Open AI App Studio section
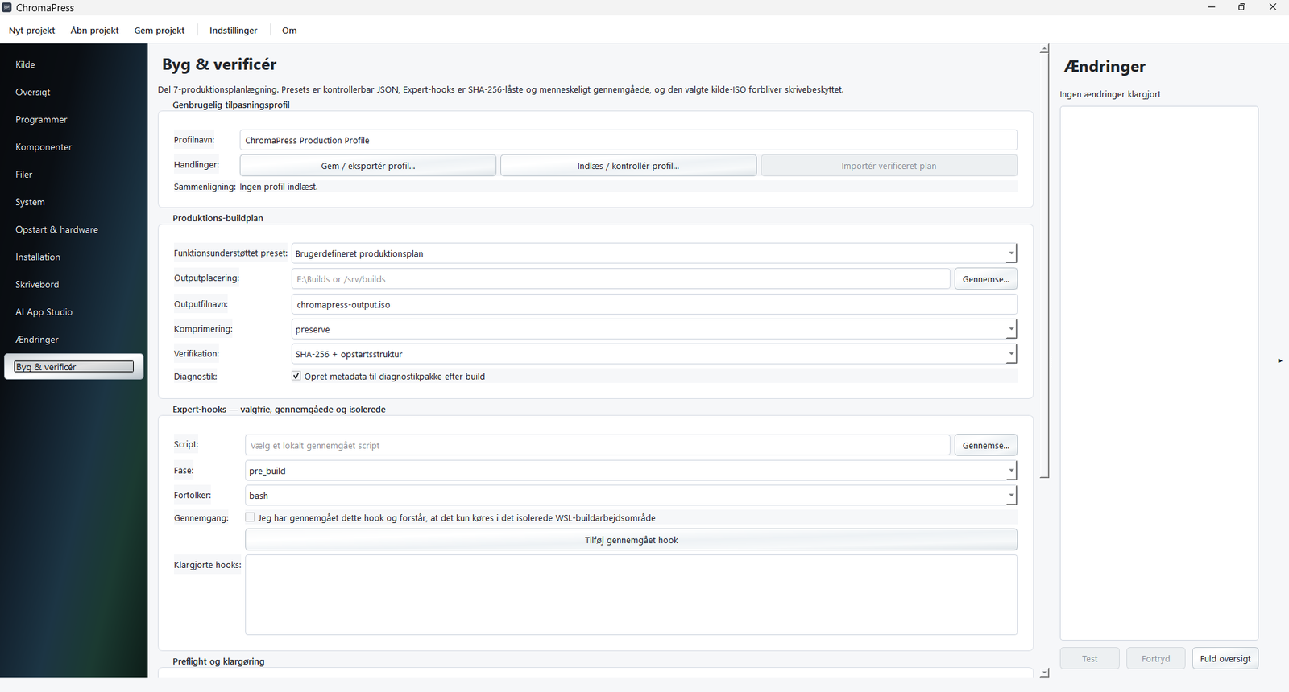1289x692 pixels. pyautogui.click(x=74, y=312)
